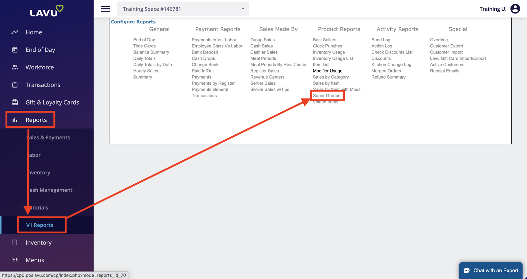Open the Super Groups report link
527x279 pixels.
(326, 96)
